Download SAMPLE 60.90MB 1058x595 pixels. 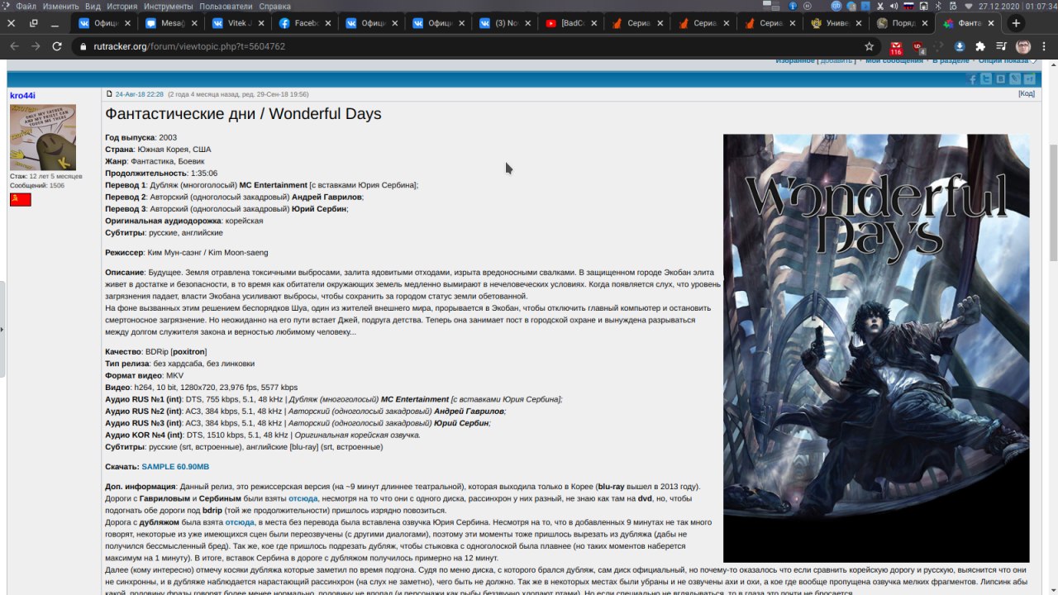click(175, 467)
